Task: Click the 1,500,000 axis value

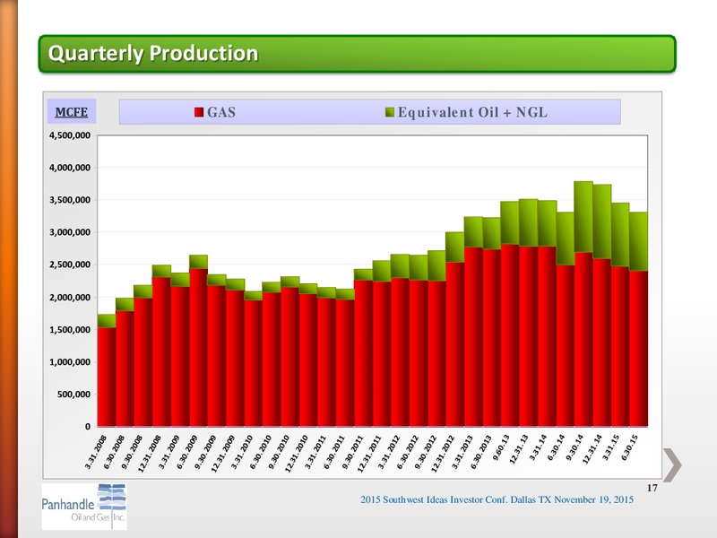Action: 70,329
